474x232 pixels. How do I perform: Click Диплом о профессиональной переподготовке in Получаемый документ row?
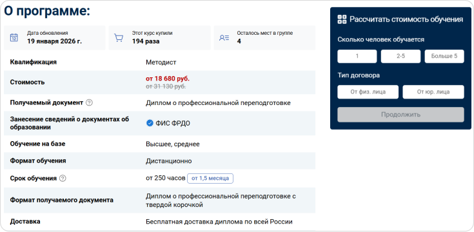click(x=218, y=103)
